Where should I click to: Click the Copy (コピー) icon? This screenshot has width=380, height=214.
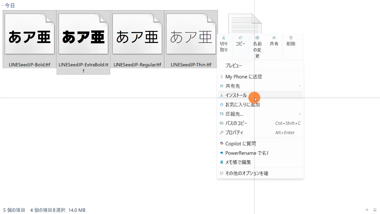[240, 38]
